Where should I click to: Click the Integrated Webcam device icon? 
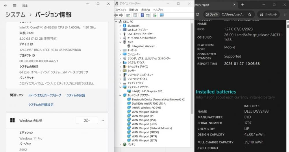pyautogui.click(x=129, y=46)
